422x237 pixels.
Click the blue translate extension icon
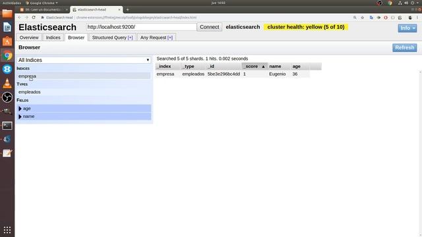(371, 18)
